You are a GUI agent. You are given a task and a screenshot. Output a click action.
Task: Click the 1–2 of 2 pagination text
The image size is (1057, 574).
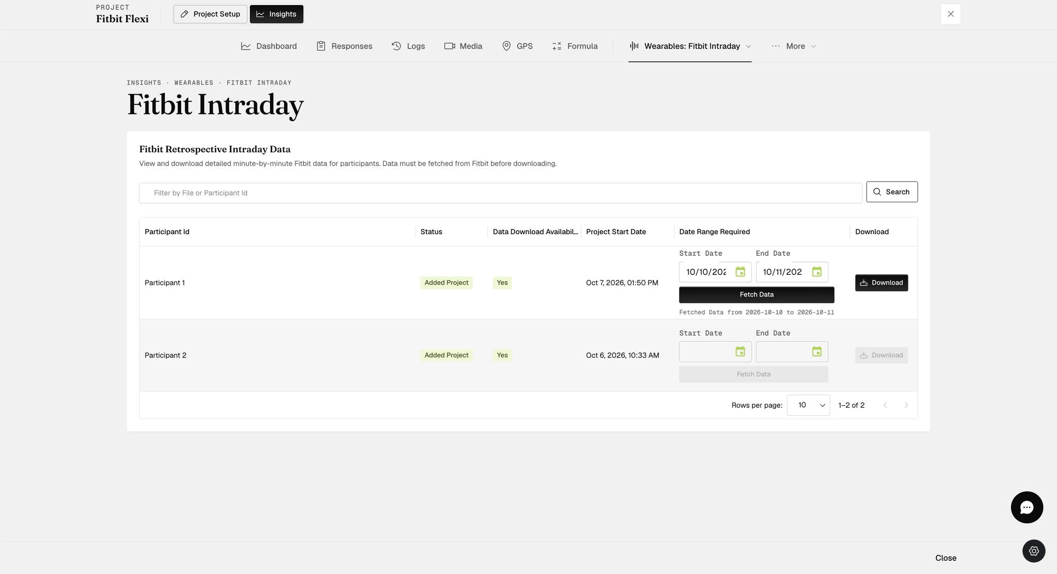[851, 405]
